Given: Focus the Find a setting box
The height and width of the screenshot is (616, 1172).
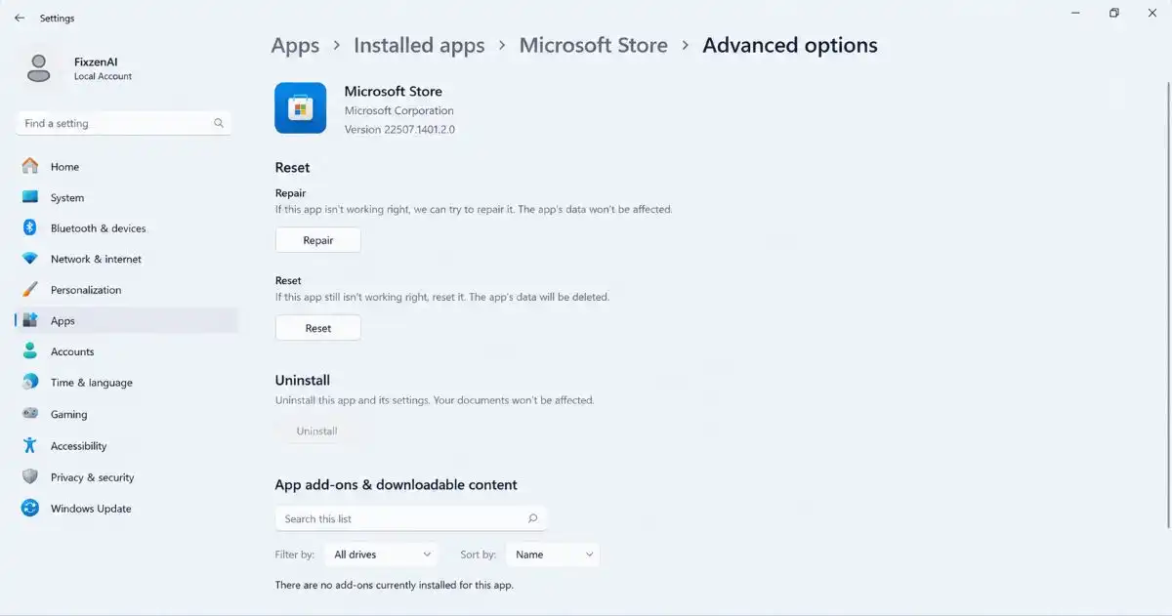Looking at the screenshot, I should point(124,123).
